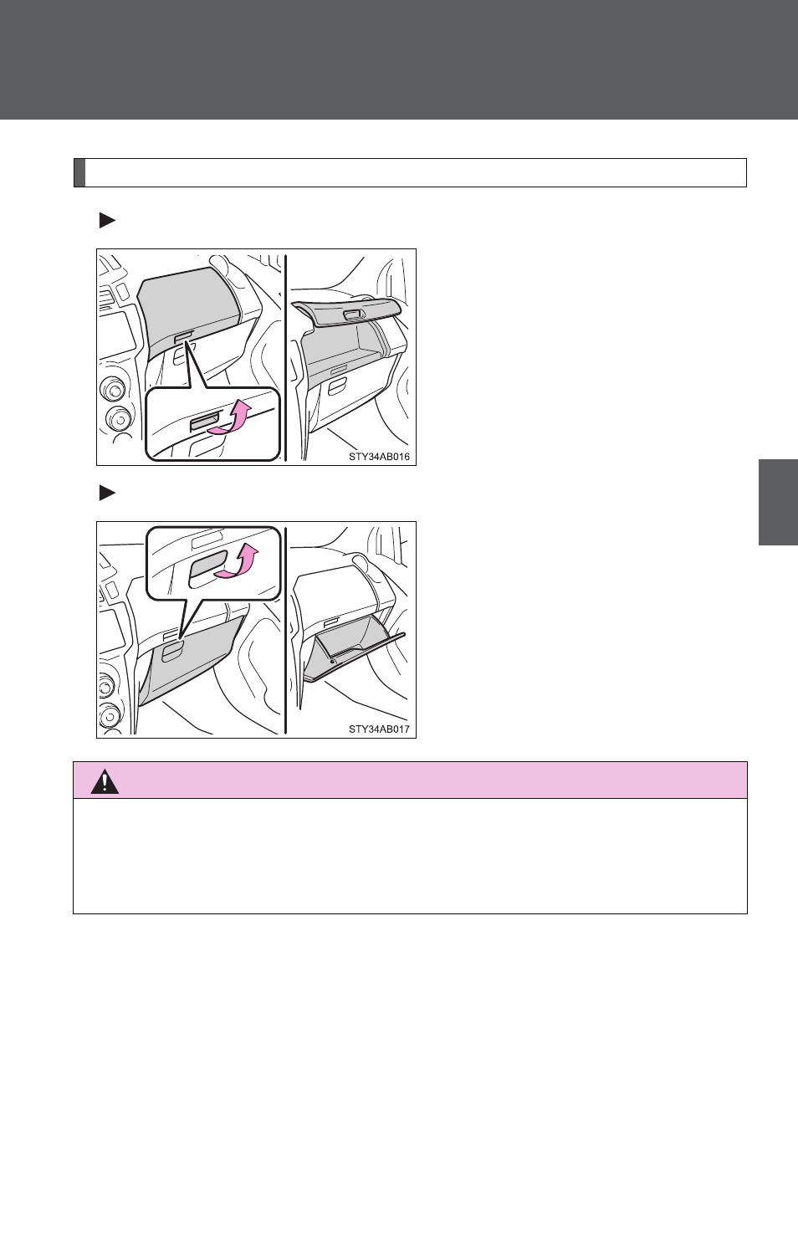The height and width of the screenshot is (1233, 798).
Task: Click inside the empty caution text box
Action: [x=410, y=856]
